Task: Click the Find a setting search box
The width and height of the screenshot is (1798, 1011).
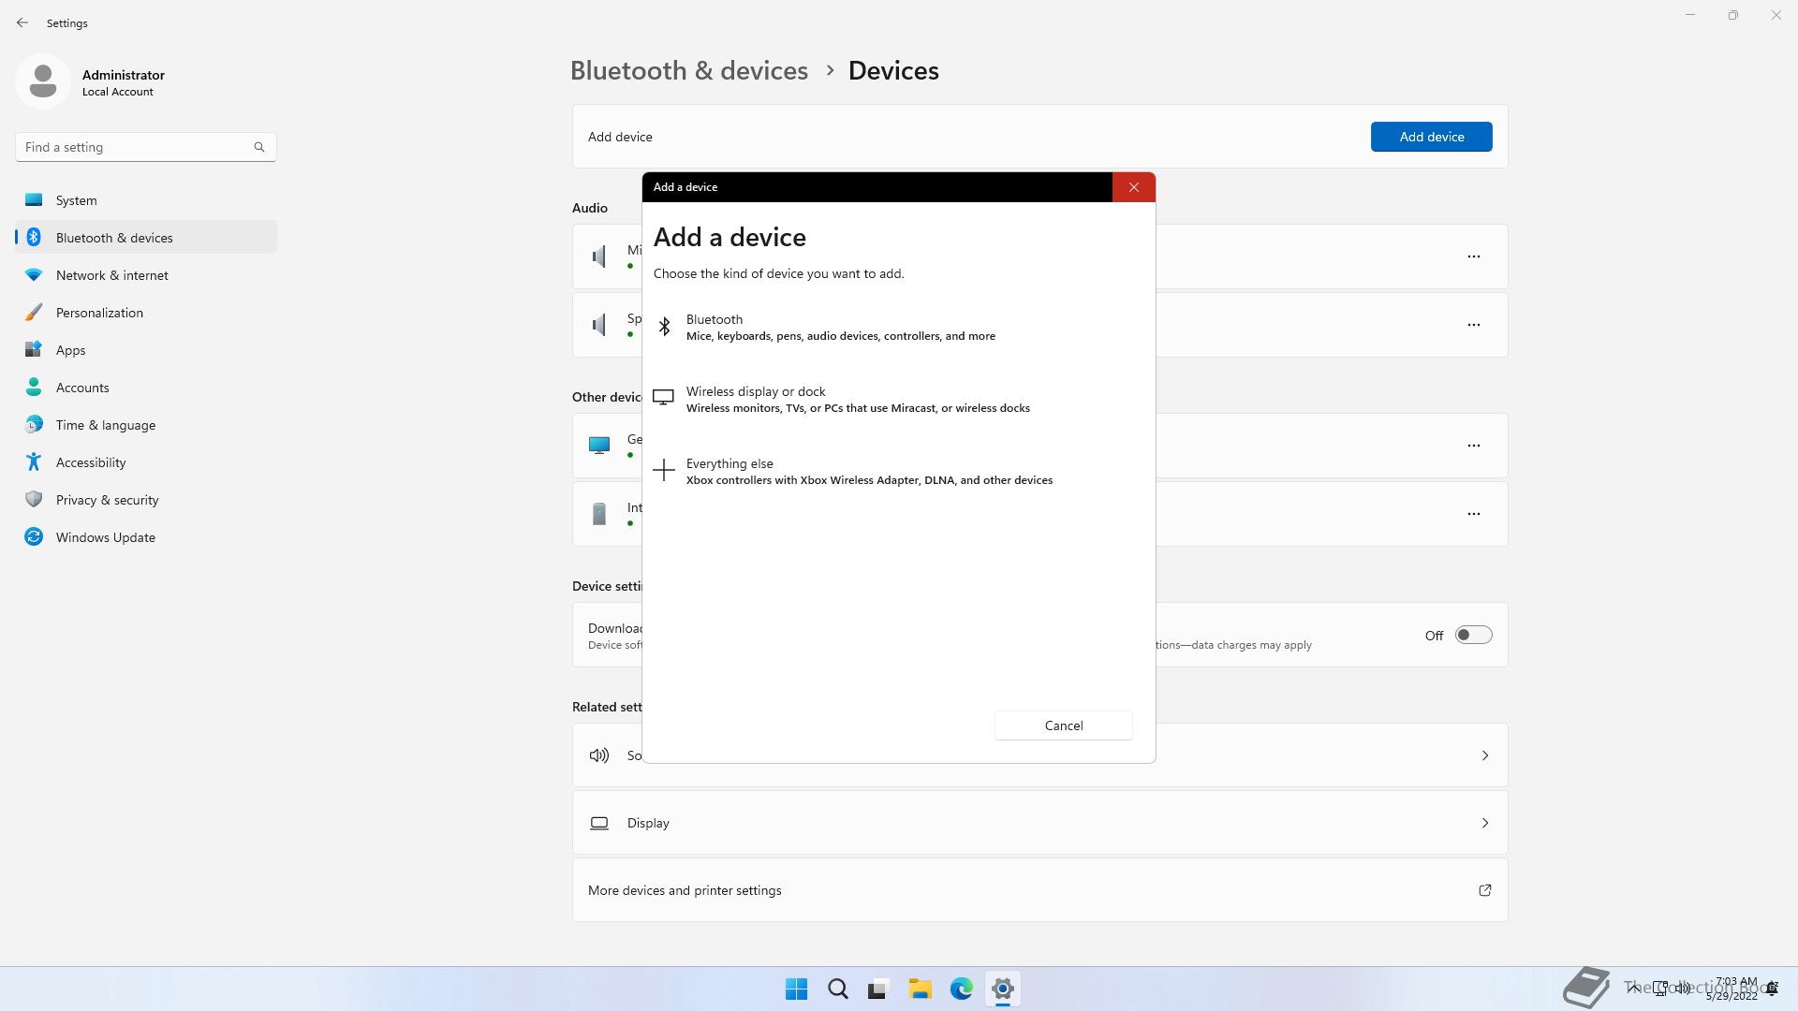Action: (x=136, y=147)
